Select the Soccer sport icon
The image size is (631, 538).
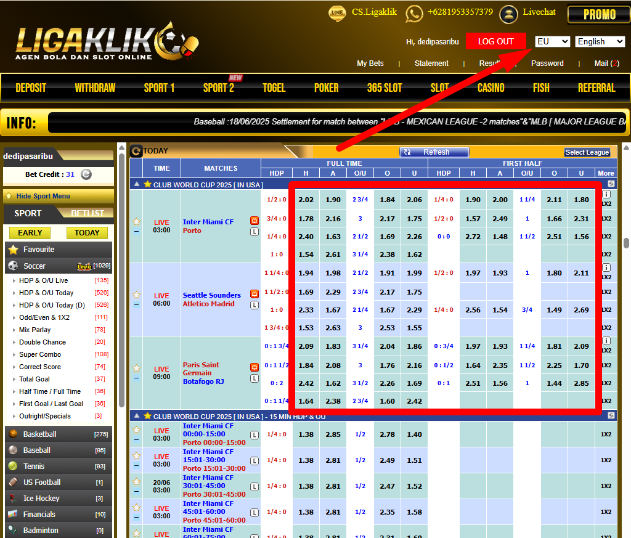tap(13, 266)
